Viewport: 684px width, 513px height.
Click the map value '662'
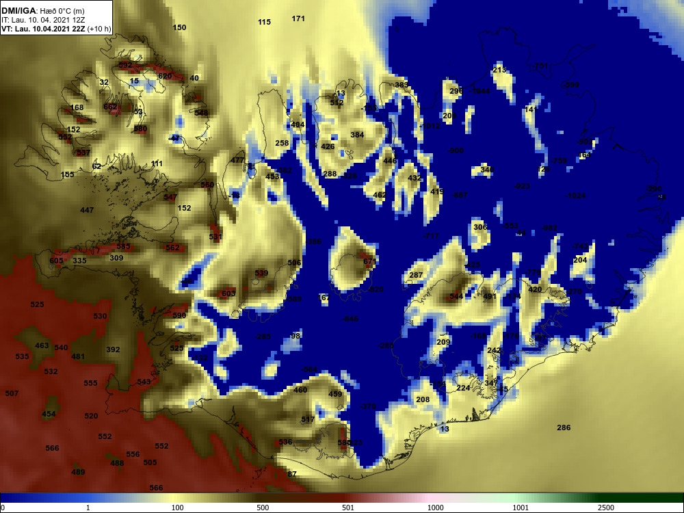tap(110, 107)
